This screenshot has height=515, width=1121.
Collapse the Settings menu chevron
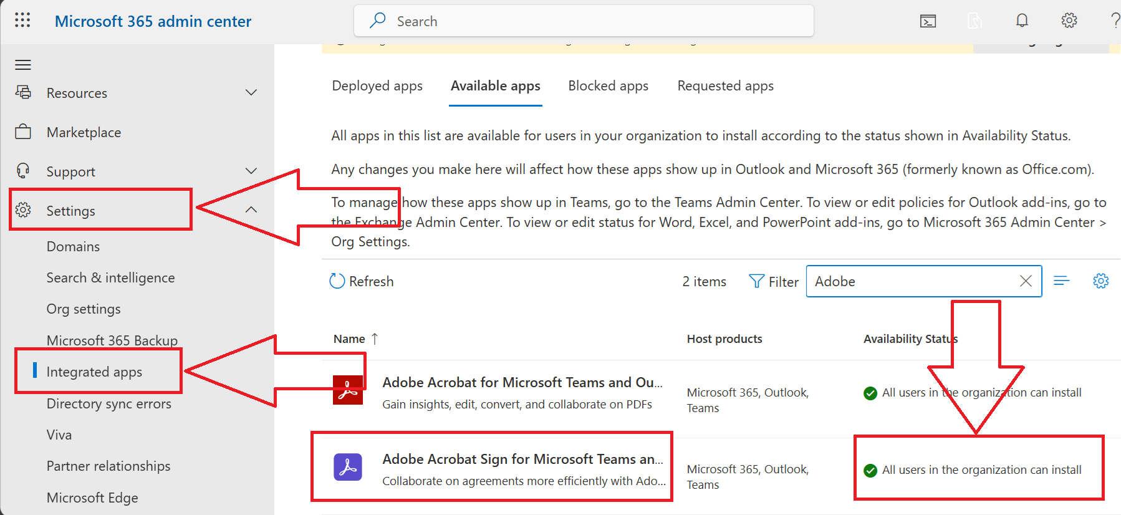[251, 210]
